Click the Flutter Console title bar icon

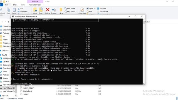point(13,16)
